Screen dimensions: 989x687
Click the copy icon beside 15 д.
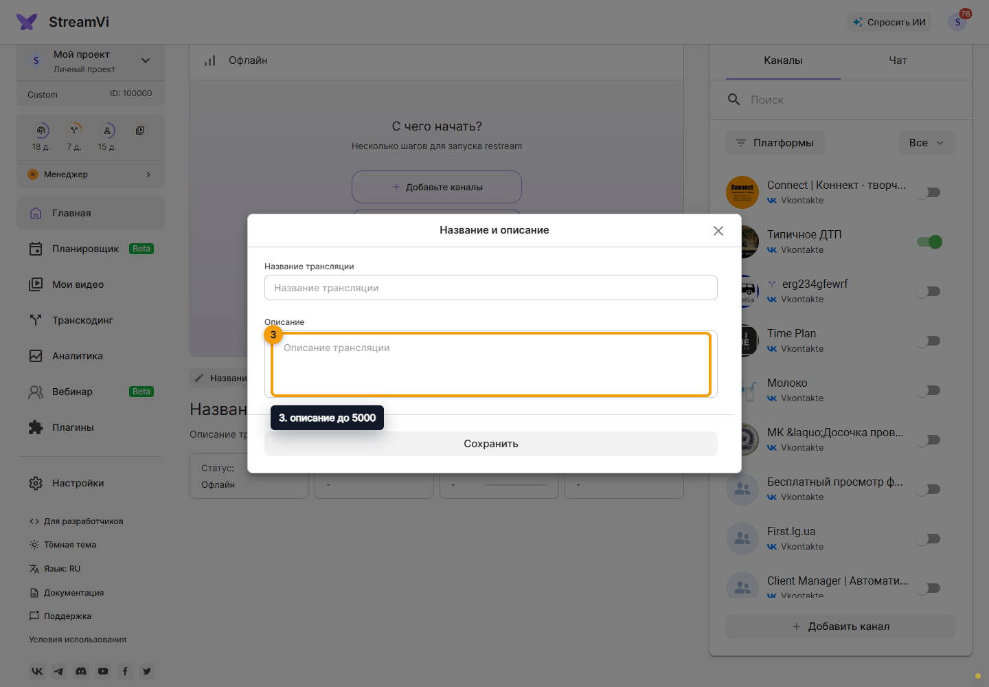140,131
